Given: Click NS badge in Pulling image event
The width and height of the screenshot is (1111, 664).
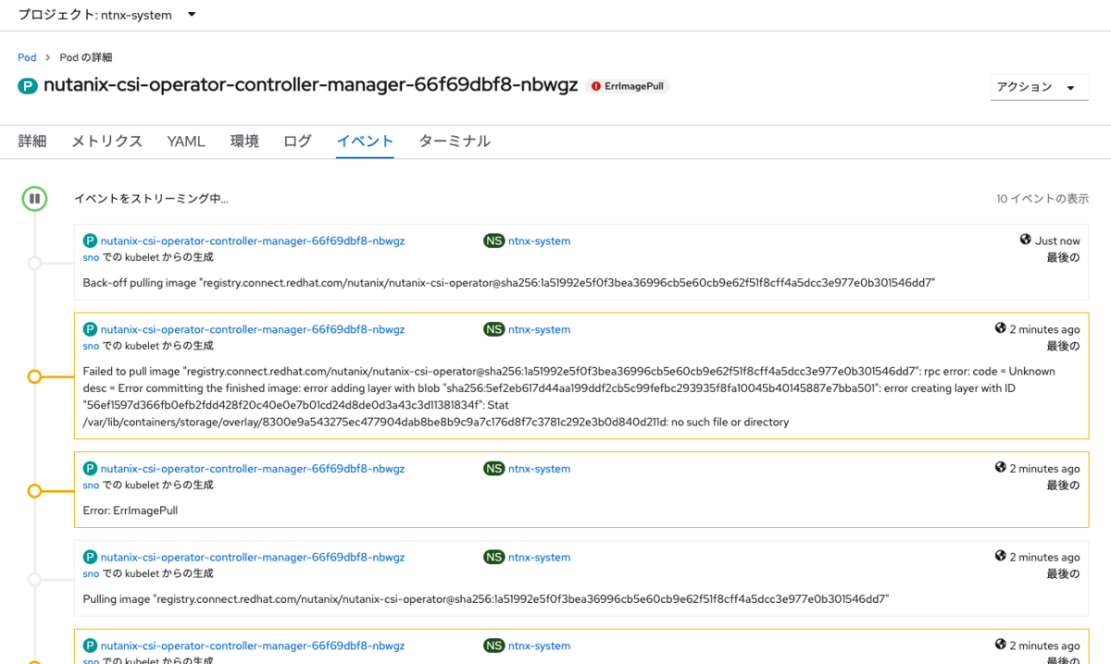Looking at the screenshot, I should [493, 558].
